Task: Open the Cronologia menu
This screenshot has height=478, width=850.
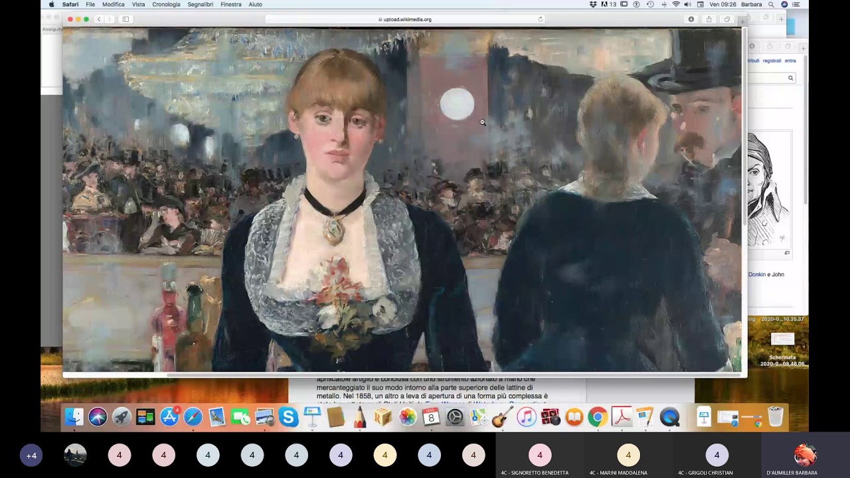Action: click(x=166, y=4)
